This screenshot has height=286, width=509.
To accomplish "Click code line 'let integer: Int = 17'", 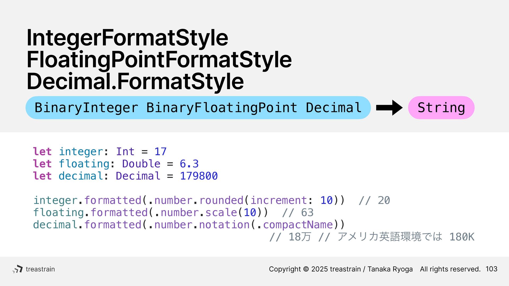I will coord(100,152).
